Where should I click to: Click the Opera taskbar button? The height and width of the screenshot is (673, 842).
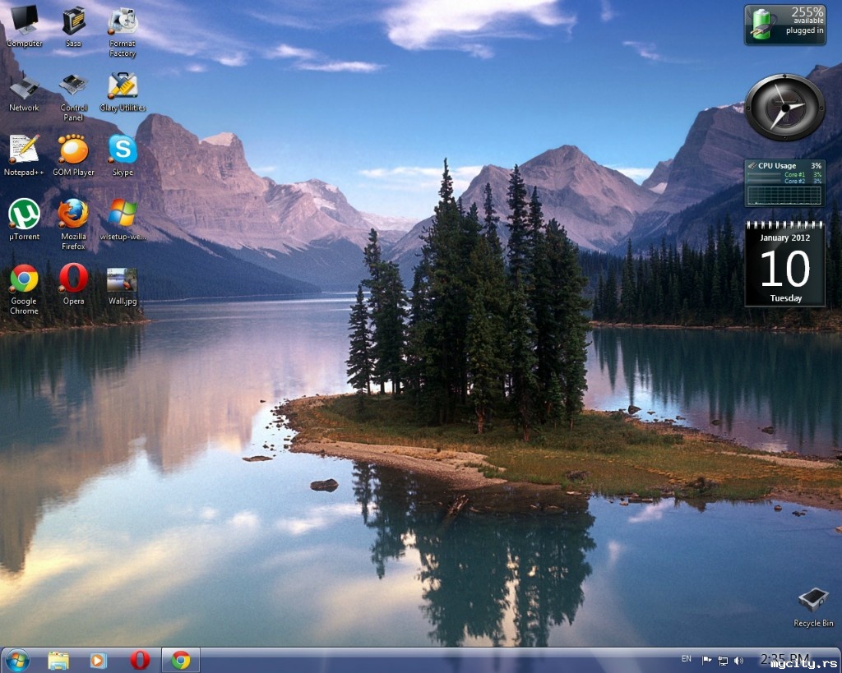[x=140, y=660]
